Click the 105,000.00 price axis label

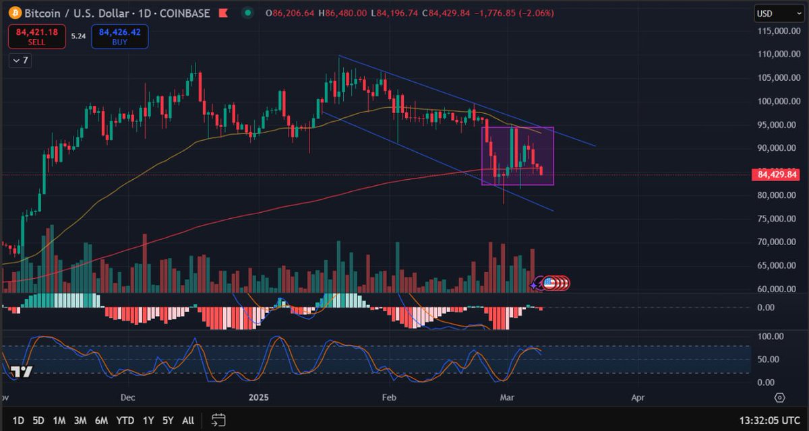pos(777,78)
